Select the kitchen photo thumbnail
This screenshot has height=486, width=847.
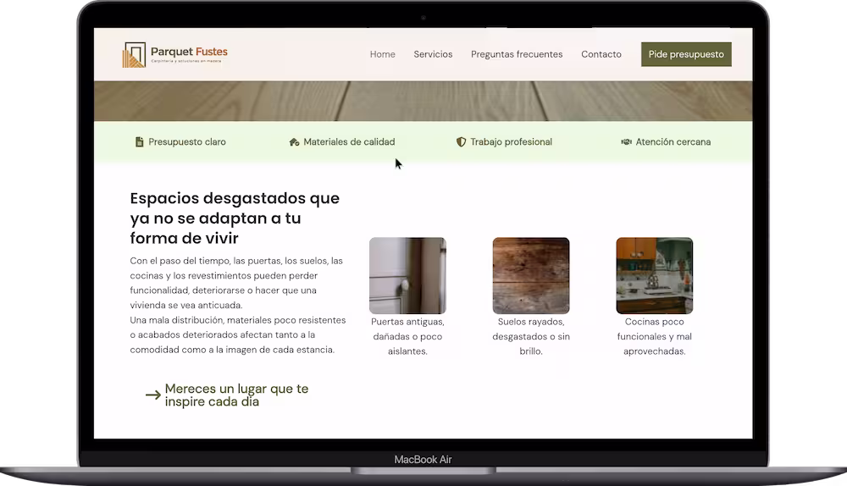(x=654, y=275)
